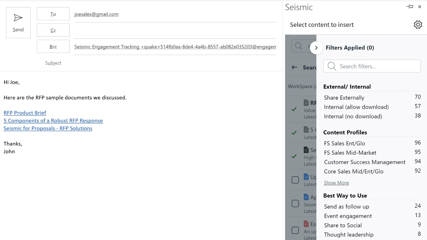Select the Share Externally filter

tap(344, 97)
